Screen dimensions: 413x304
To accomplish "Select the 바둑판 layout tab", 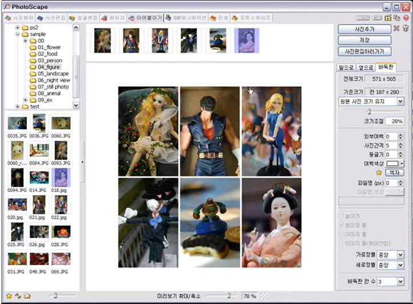I will 386,67.
